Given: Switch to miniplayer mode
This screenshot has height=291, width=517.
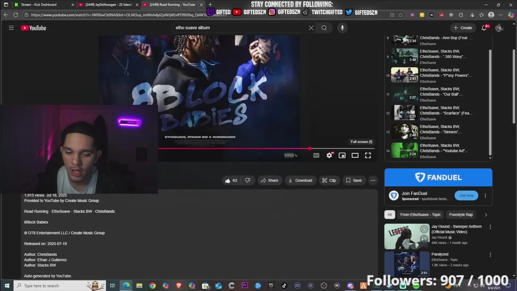Looking at the screenshot, I should (x=342, y=155).
